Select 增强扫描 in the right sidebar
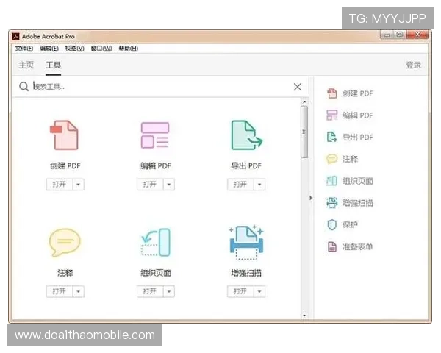Viewport: 441px width, 353px height. 357,203
